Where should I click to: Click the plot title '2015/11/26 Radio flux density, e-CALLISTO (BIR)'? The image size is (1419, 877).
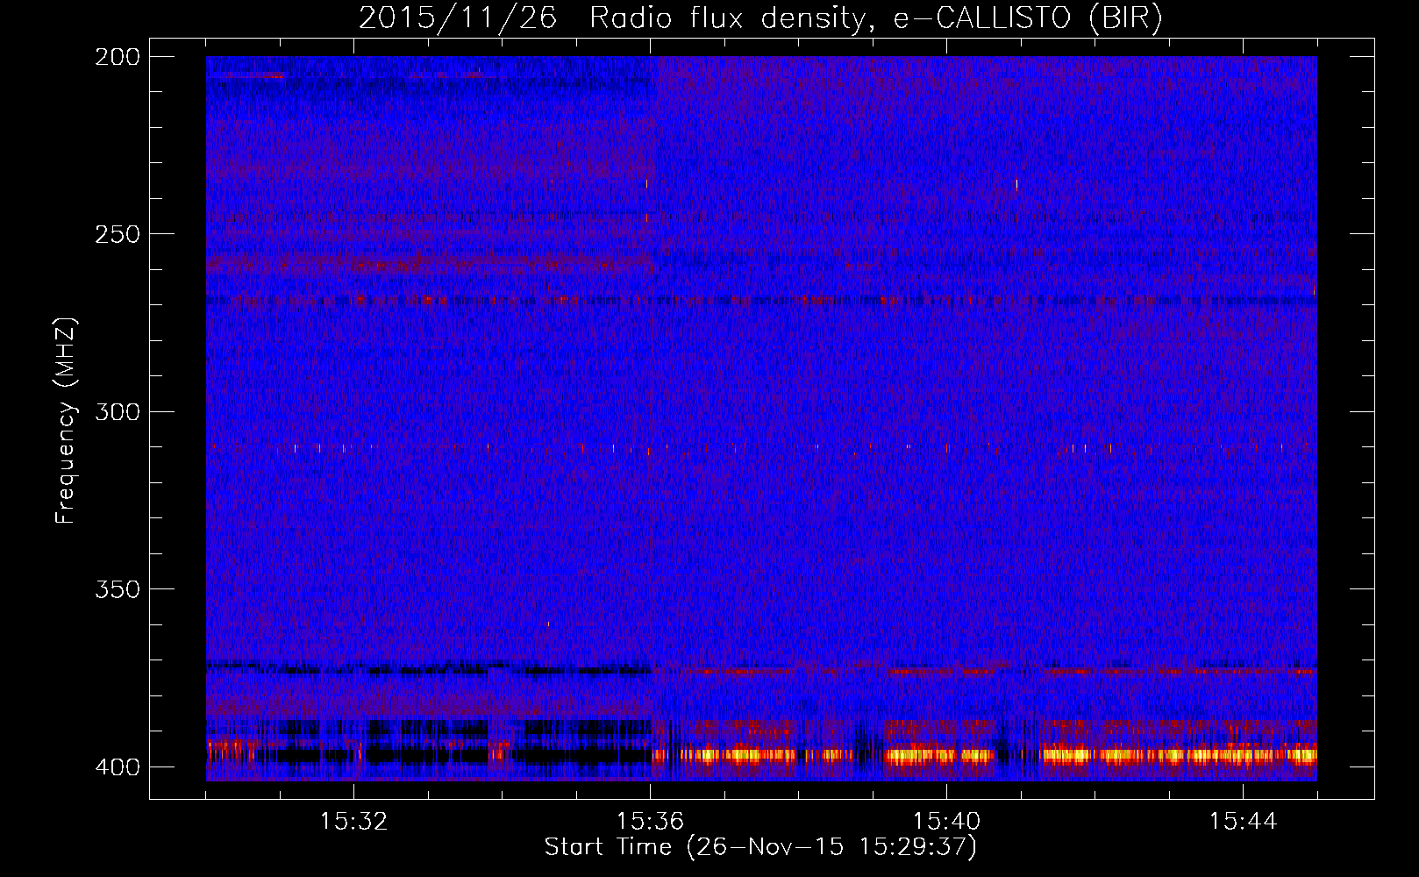coord(760,18)
